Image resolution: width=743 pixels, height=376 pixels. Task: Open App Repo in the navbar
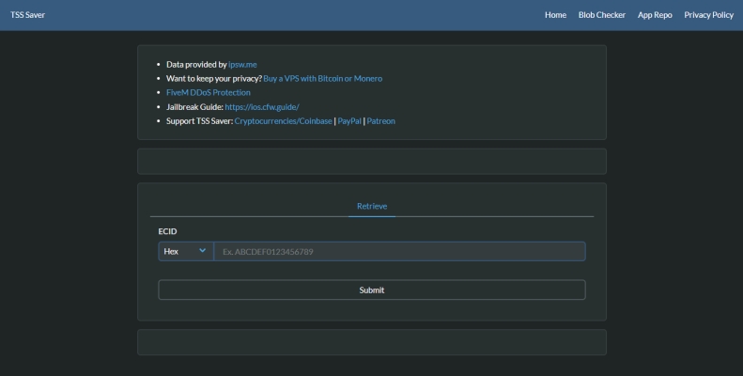[x=655, y=15]
